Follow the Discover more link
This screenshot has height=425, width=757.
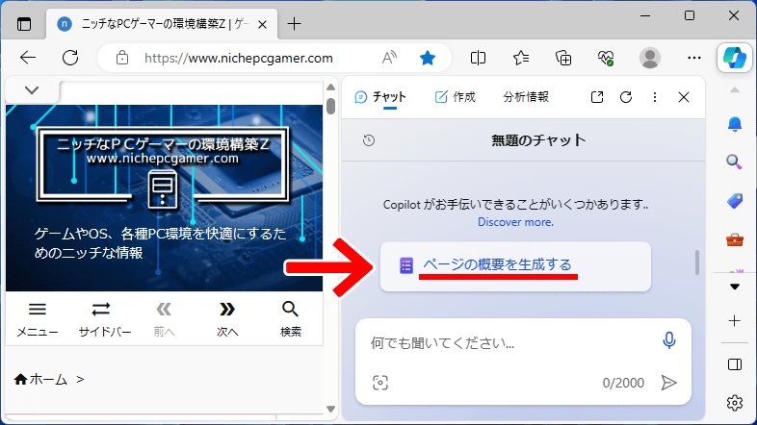coord(515,222)
